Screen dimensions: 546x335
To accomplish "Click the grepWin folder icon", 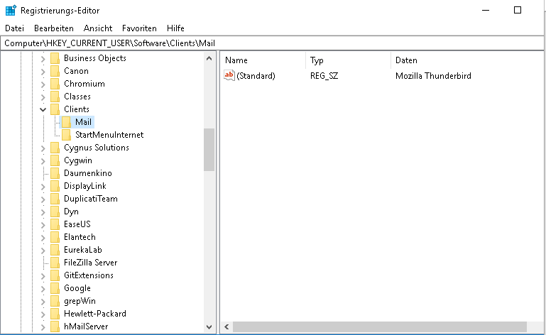I will coord(55,301).
